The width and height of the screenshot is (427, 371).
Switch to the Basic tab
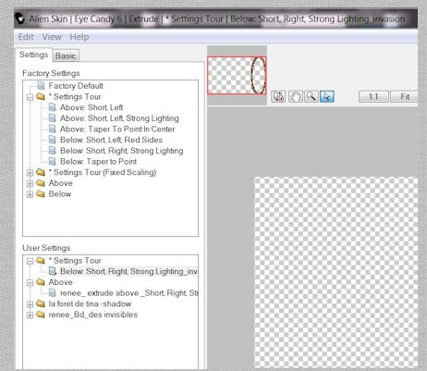click(x=66, y=56)
